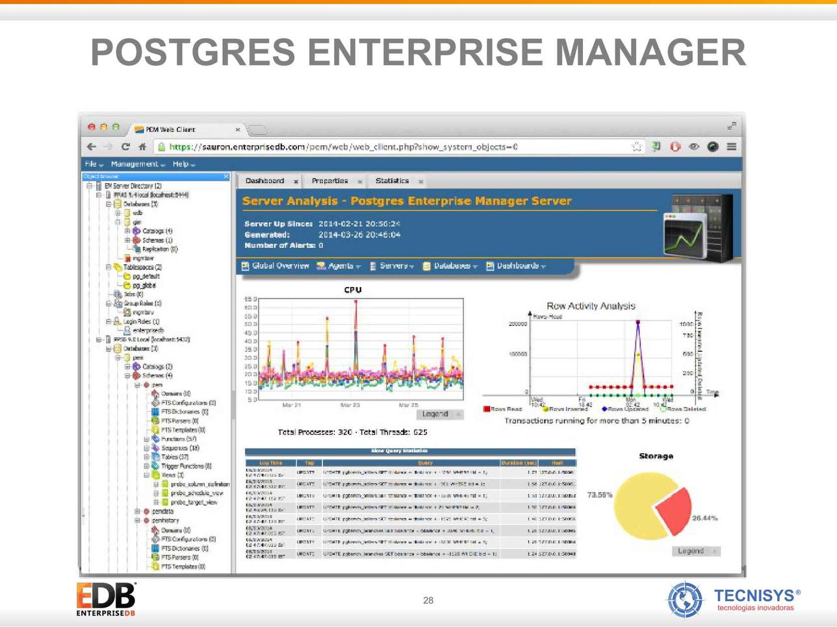Select the PEM Web Client browser tab

(185, 129)
